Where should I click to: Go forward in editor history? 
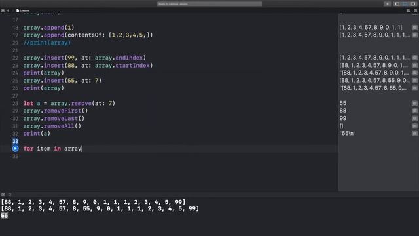click(12, 10)
